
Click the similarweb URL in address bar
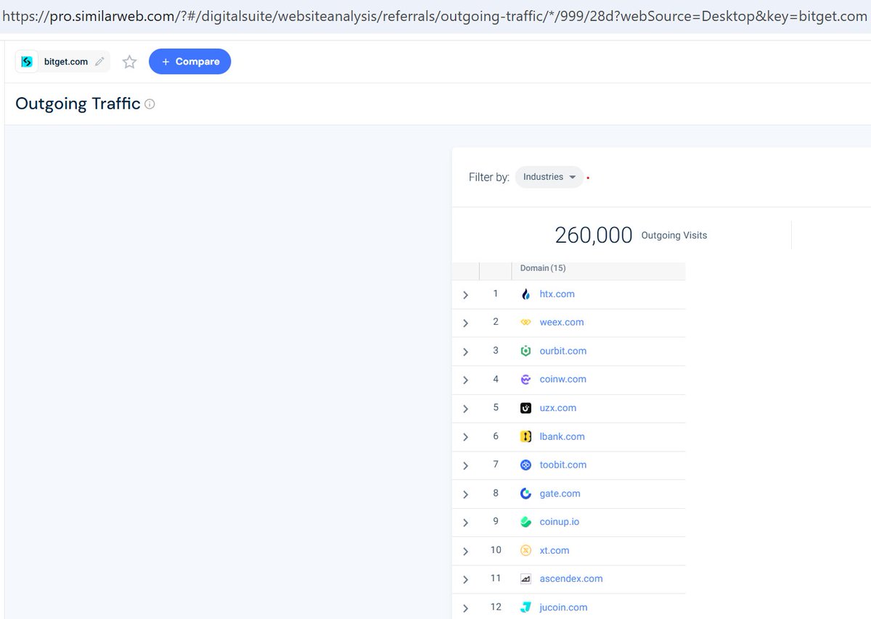[x=435, y=16]
